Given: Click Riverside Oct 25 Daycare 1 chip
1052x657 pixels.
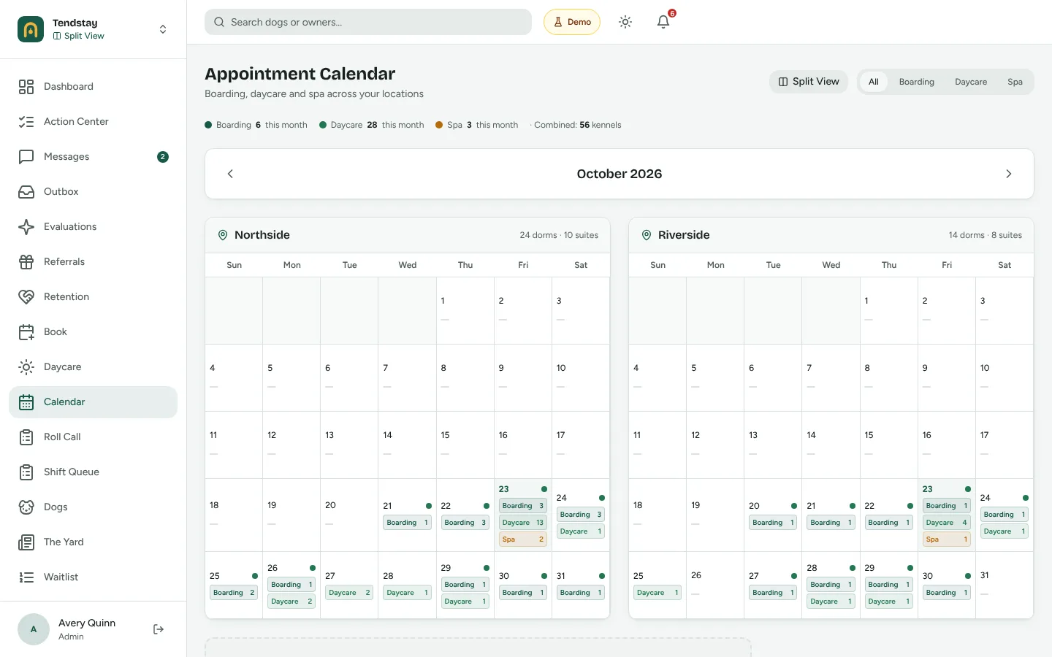Looking at the screenshot, I should [657, 593].
